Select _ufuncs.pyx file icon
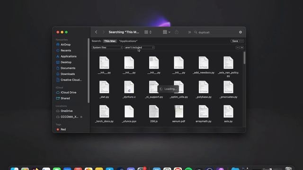Screen dimensions: 303x170 (x=129, y=111)
